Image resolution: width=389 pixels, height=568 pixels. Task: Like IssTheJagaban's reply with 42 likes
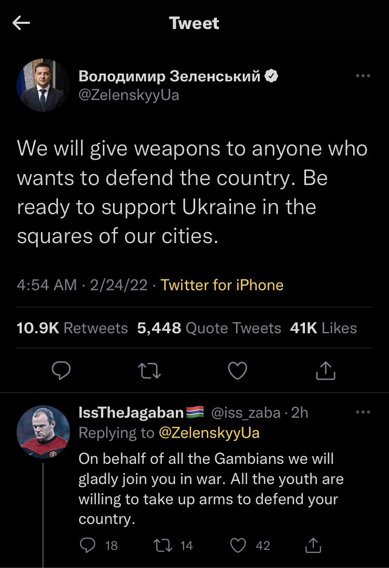coord(250,545)
